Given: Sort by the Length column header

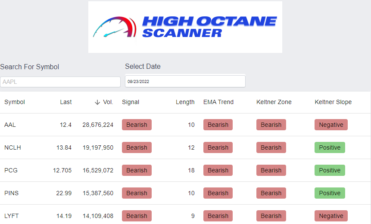Looking at the screenshot, I should pos(185,102).
